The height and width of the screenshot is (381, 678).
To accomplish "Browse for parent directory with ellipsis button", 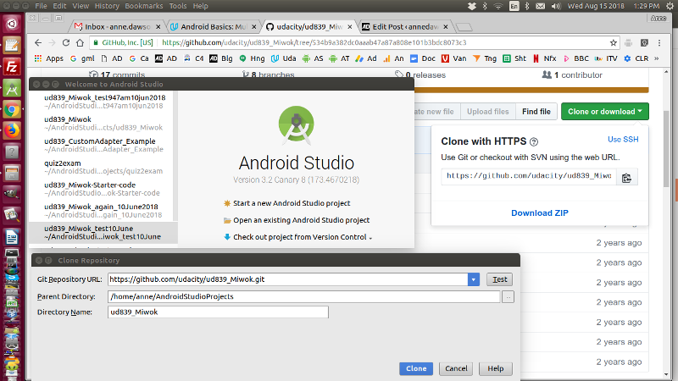I will [508, 297].
